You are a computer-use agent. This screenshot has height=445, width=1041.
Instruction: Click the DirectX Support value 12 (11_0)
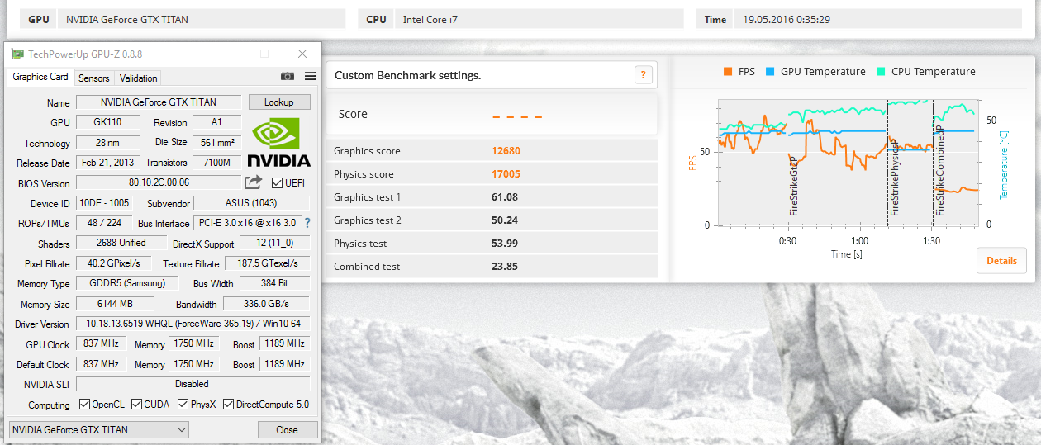click(x=275, y=244)
